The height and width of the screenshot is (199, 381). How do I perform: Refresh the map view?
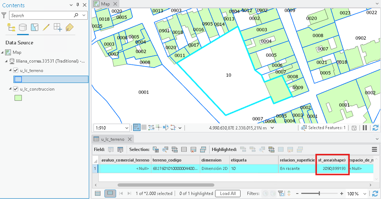376,128
